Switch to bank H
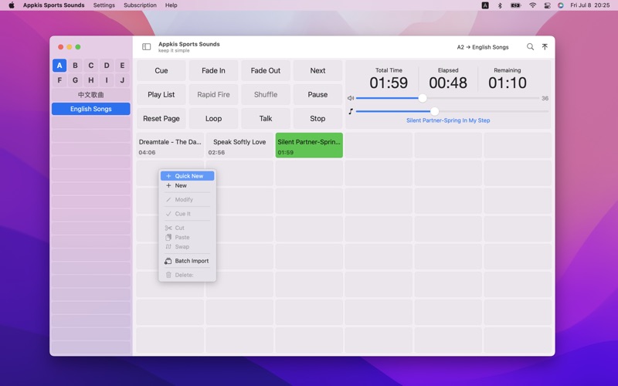618x386 pixels. [x=90, y=80]
